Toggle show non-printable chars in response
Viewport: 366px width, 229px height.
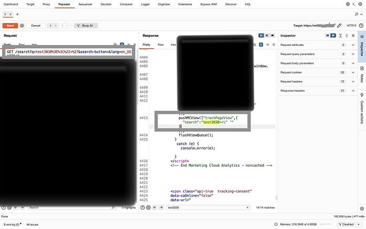268,44
